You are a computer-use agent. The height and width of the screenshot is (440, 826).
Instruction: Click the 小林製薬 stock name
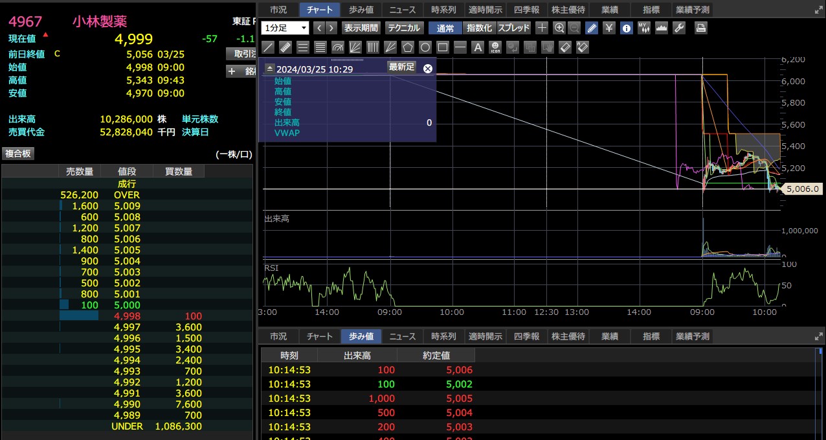pos(99,21)
